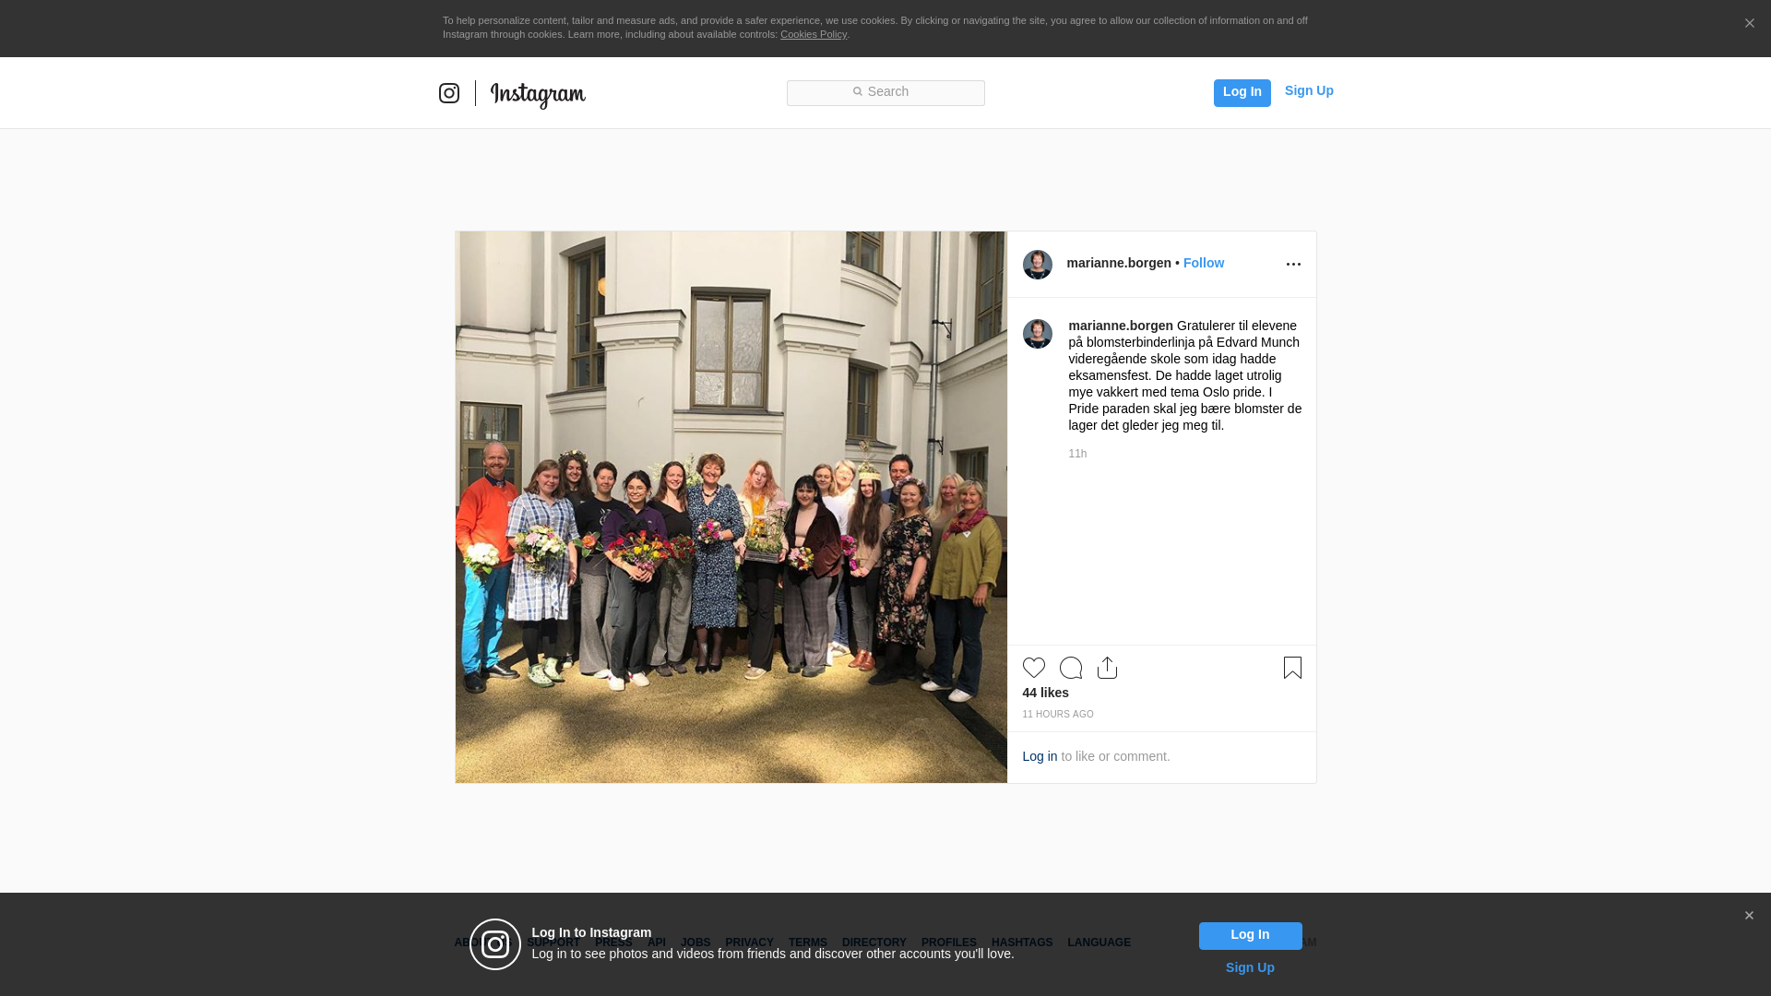Open the LANGUAGE footer selector

pos(1099,943)
